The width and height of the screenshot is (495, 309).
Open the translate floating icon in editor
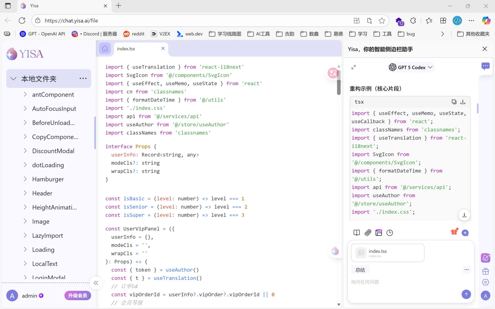(x=333, y=73)
